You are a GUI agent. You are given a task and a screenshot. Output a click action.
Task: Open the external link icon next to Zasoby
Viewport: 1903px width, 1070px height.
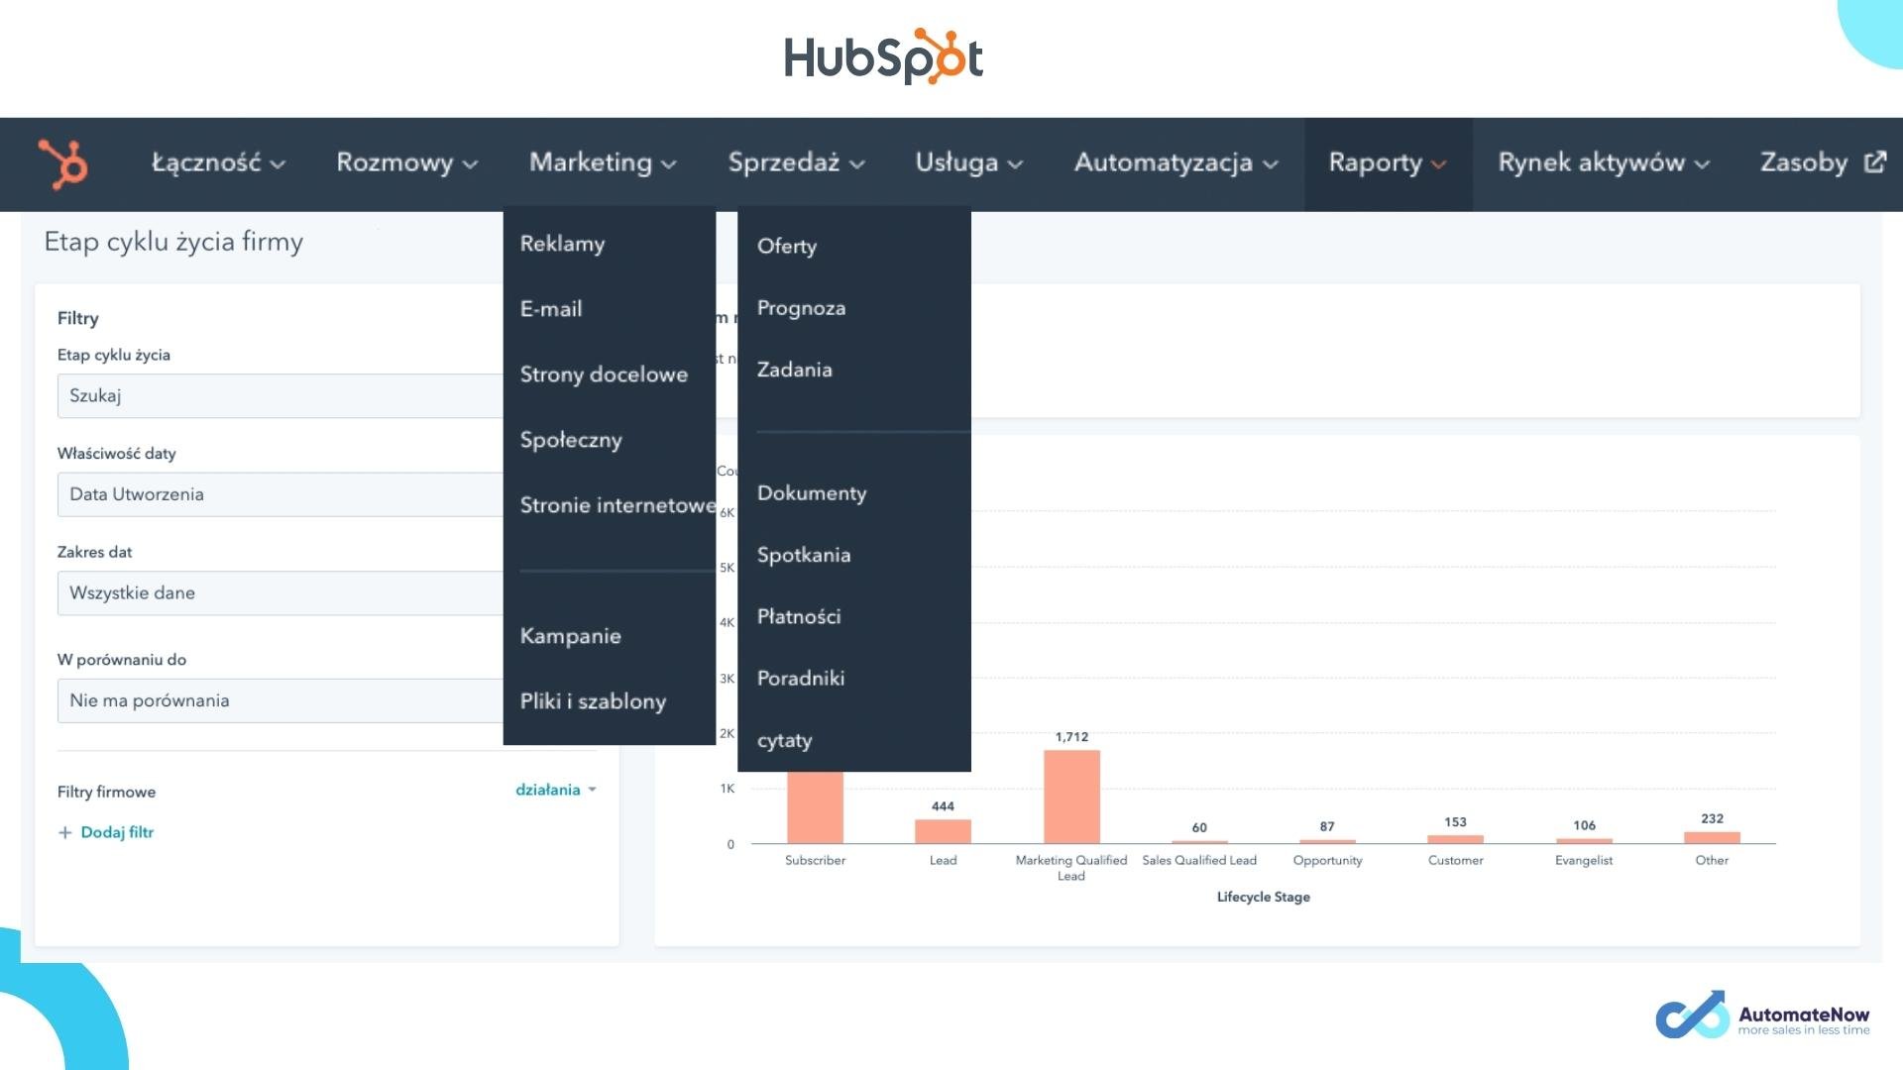(1874, 162)
